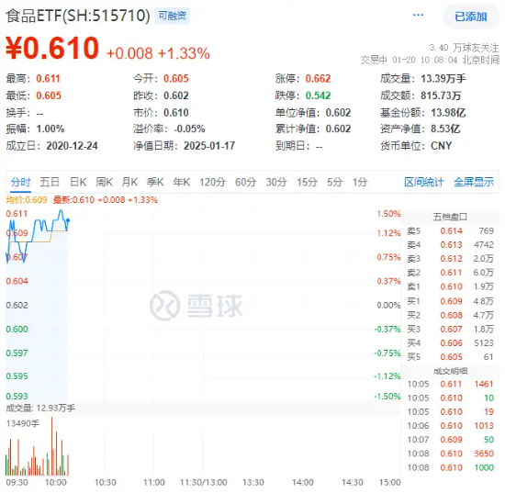Click the tallest red volume bar
This screenshot has height=493, width=505.
pyautogui.click(x=51, y=446)
